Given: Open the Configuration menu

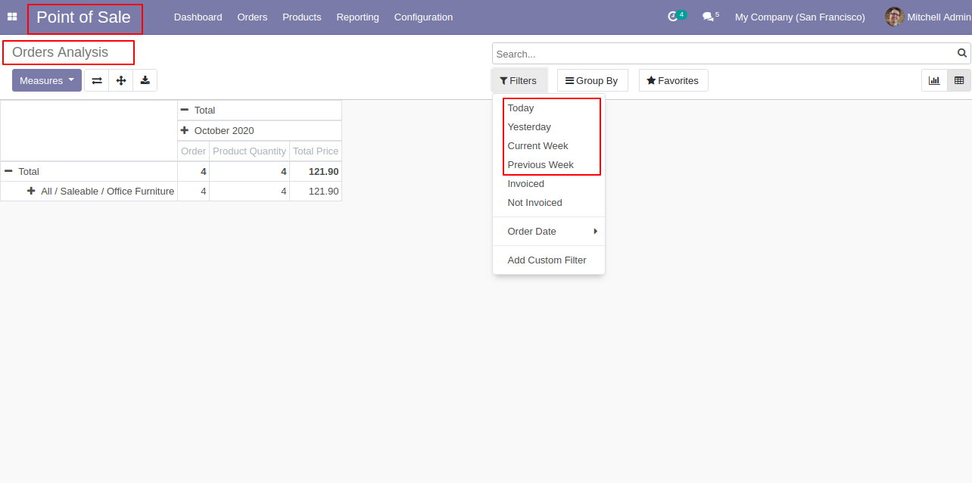Looking at the screenshot, I should 424,17.
